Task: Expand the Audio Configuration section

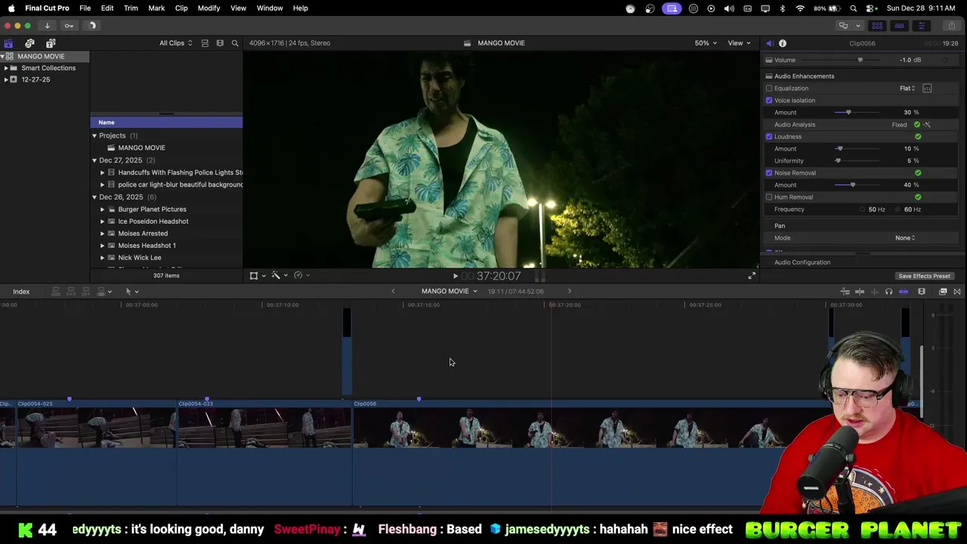Action: tap(802, 262)
